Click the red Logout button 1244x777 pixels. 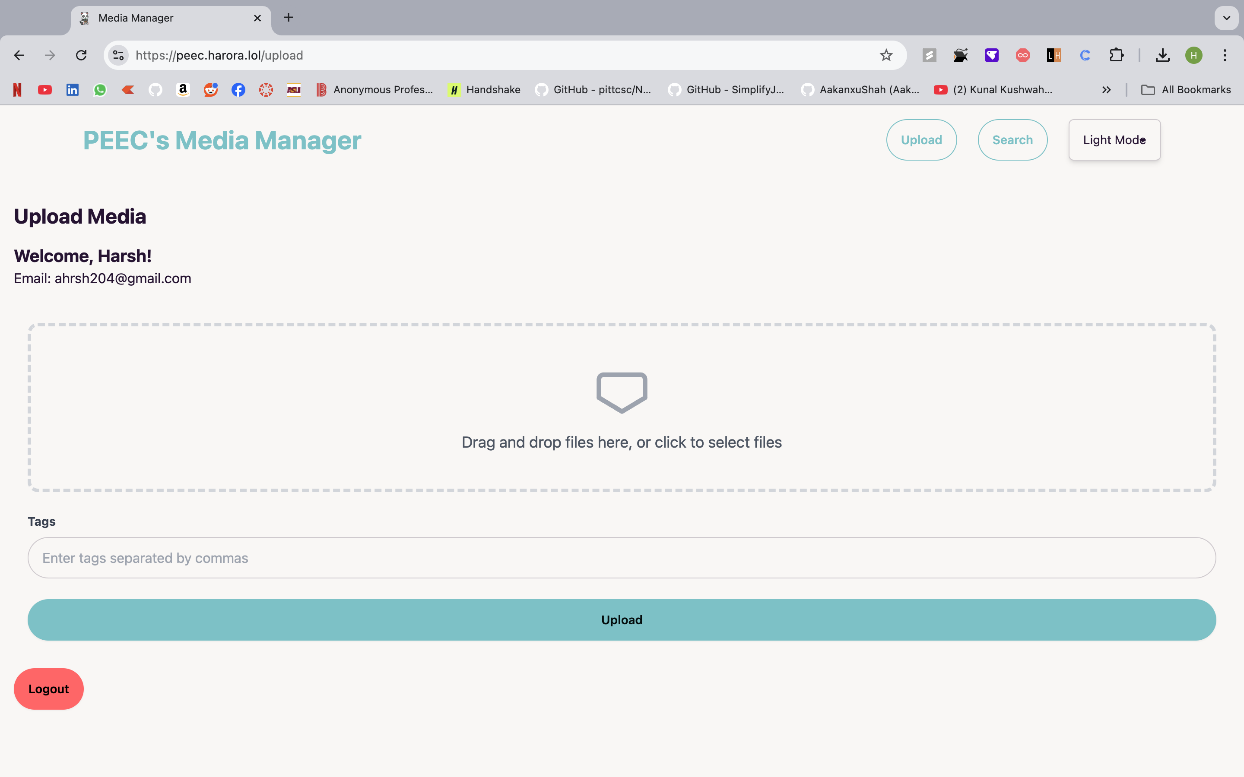(x=49, y=689)
